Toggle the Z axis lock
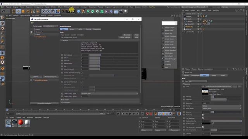This screenshot has width=248, height=139. [x=53, y=11]
